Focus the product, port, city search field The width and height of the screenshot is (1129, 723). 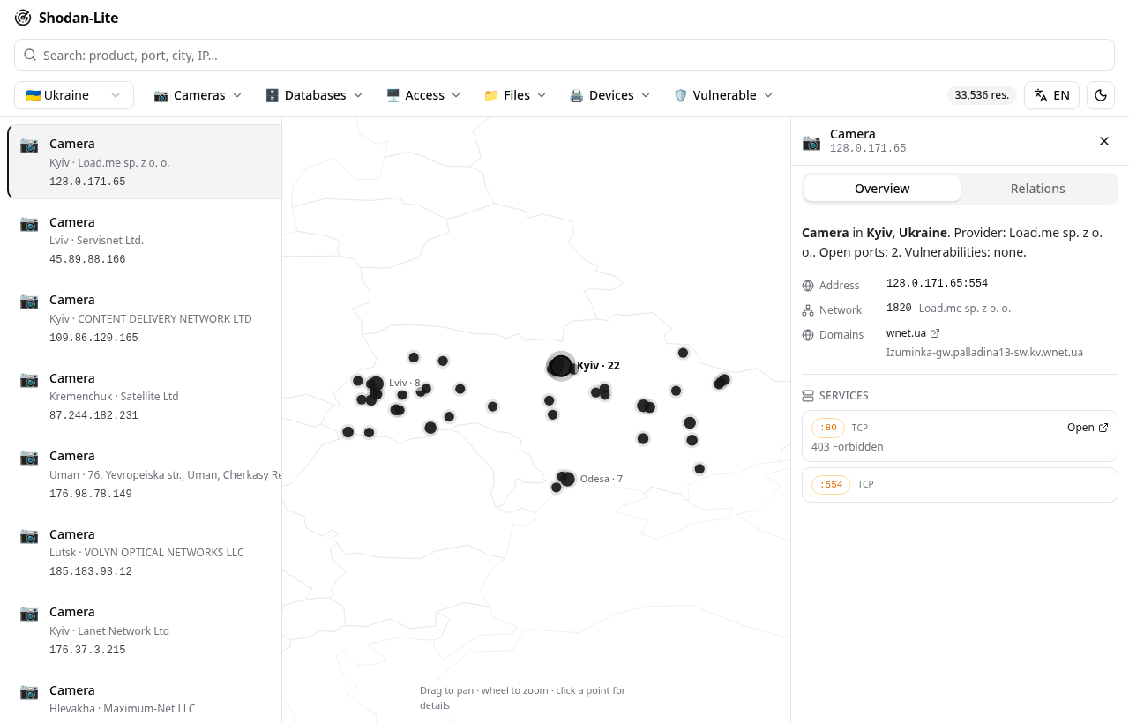click(564, 55)
